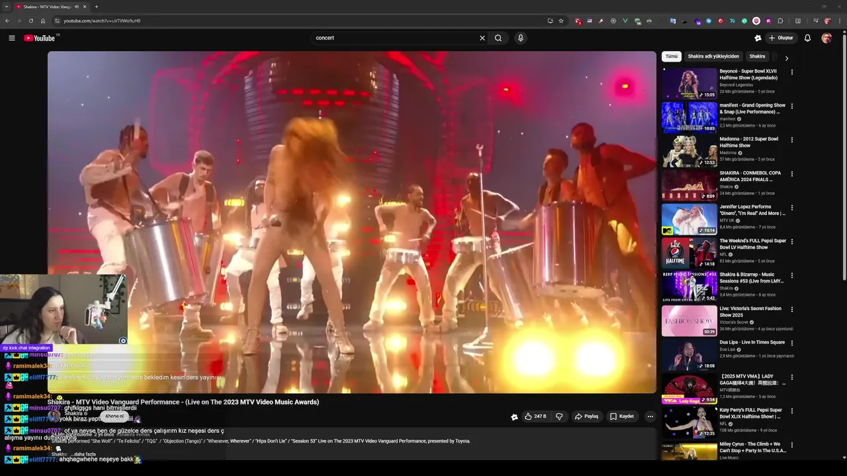Open menu for Jennifer Lopez Performs video
This screenshot has width=847, height=476.
click(792, 208)
